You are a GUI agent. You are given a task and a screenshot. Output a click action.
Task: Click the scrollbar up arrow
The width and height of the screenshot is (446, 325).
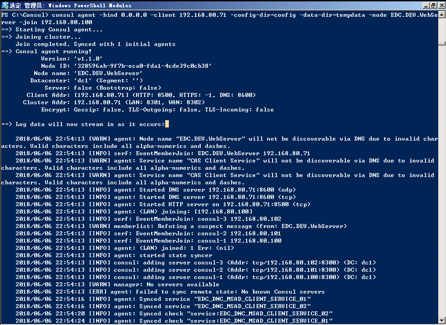(441, 15)
